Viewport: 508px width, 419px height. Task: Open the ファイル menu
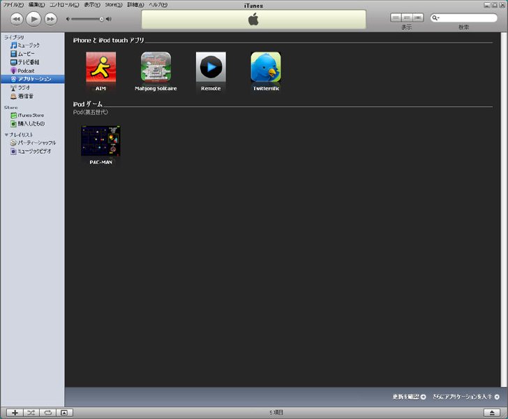tap(13, 5)
